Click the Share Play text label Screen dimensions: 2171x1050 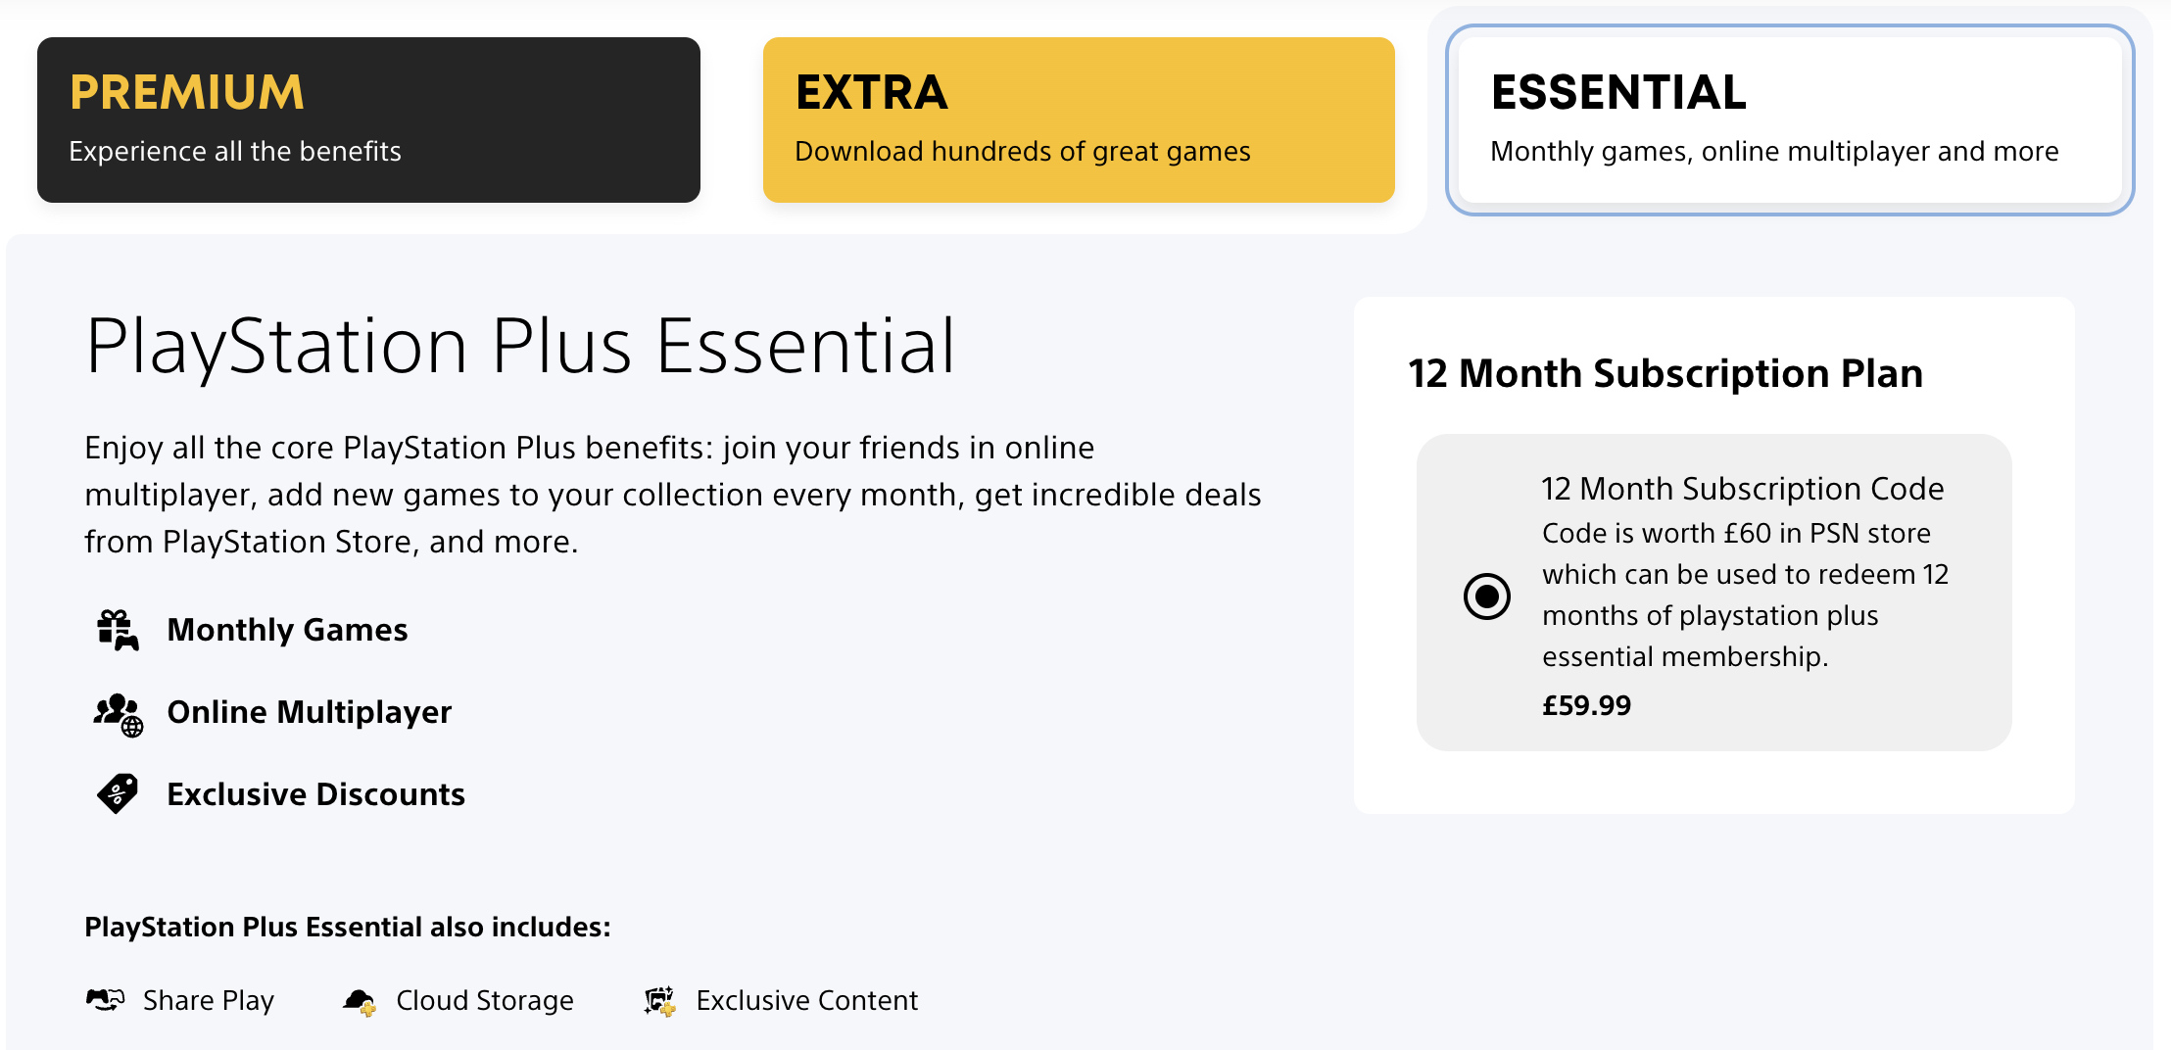pyautogui.click(x=209, y=1000)
